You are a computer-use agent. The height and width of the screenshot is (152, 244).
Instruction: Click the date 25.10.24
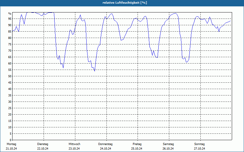pos(137,149)
